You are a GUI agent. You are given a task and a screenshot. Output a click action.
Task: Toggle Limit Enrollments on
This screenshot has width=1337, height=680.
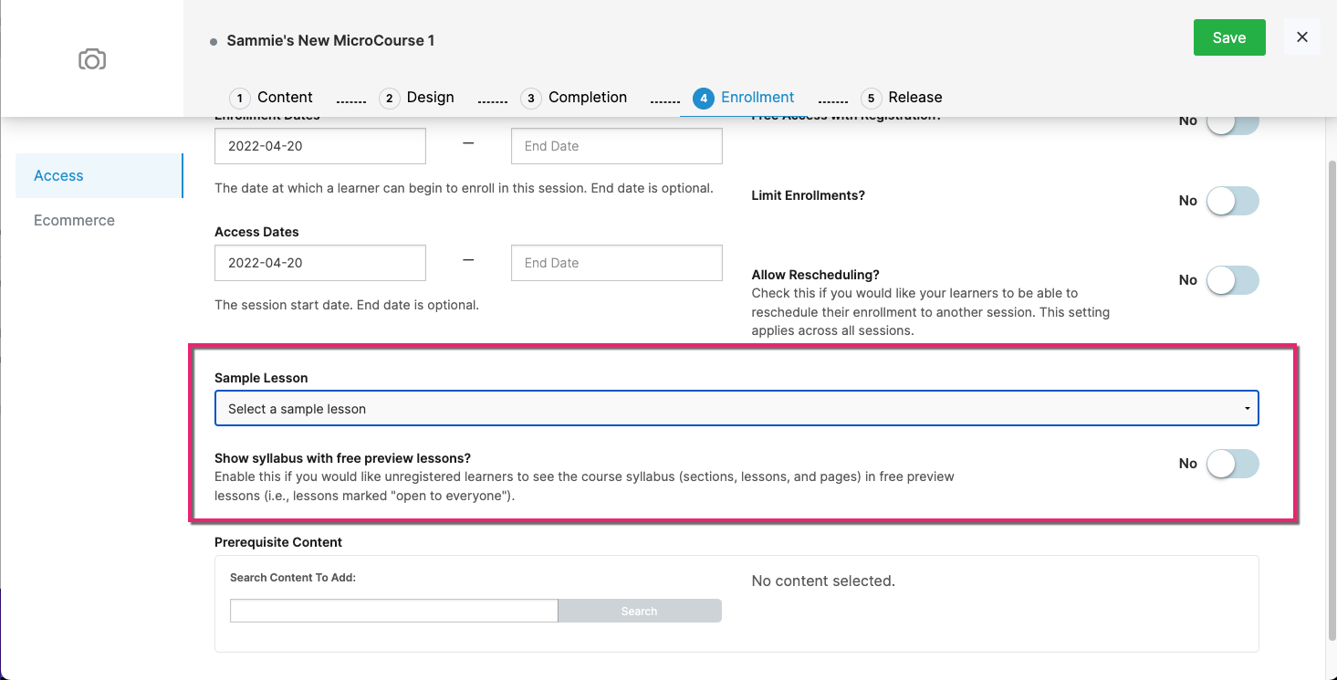[x=1233, y=201]
